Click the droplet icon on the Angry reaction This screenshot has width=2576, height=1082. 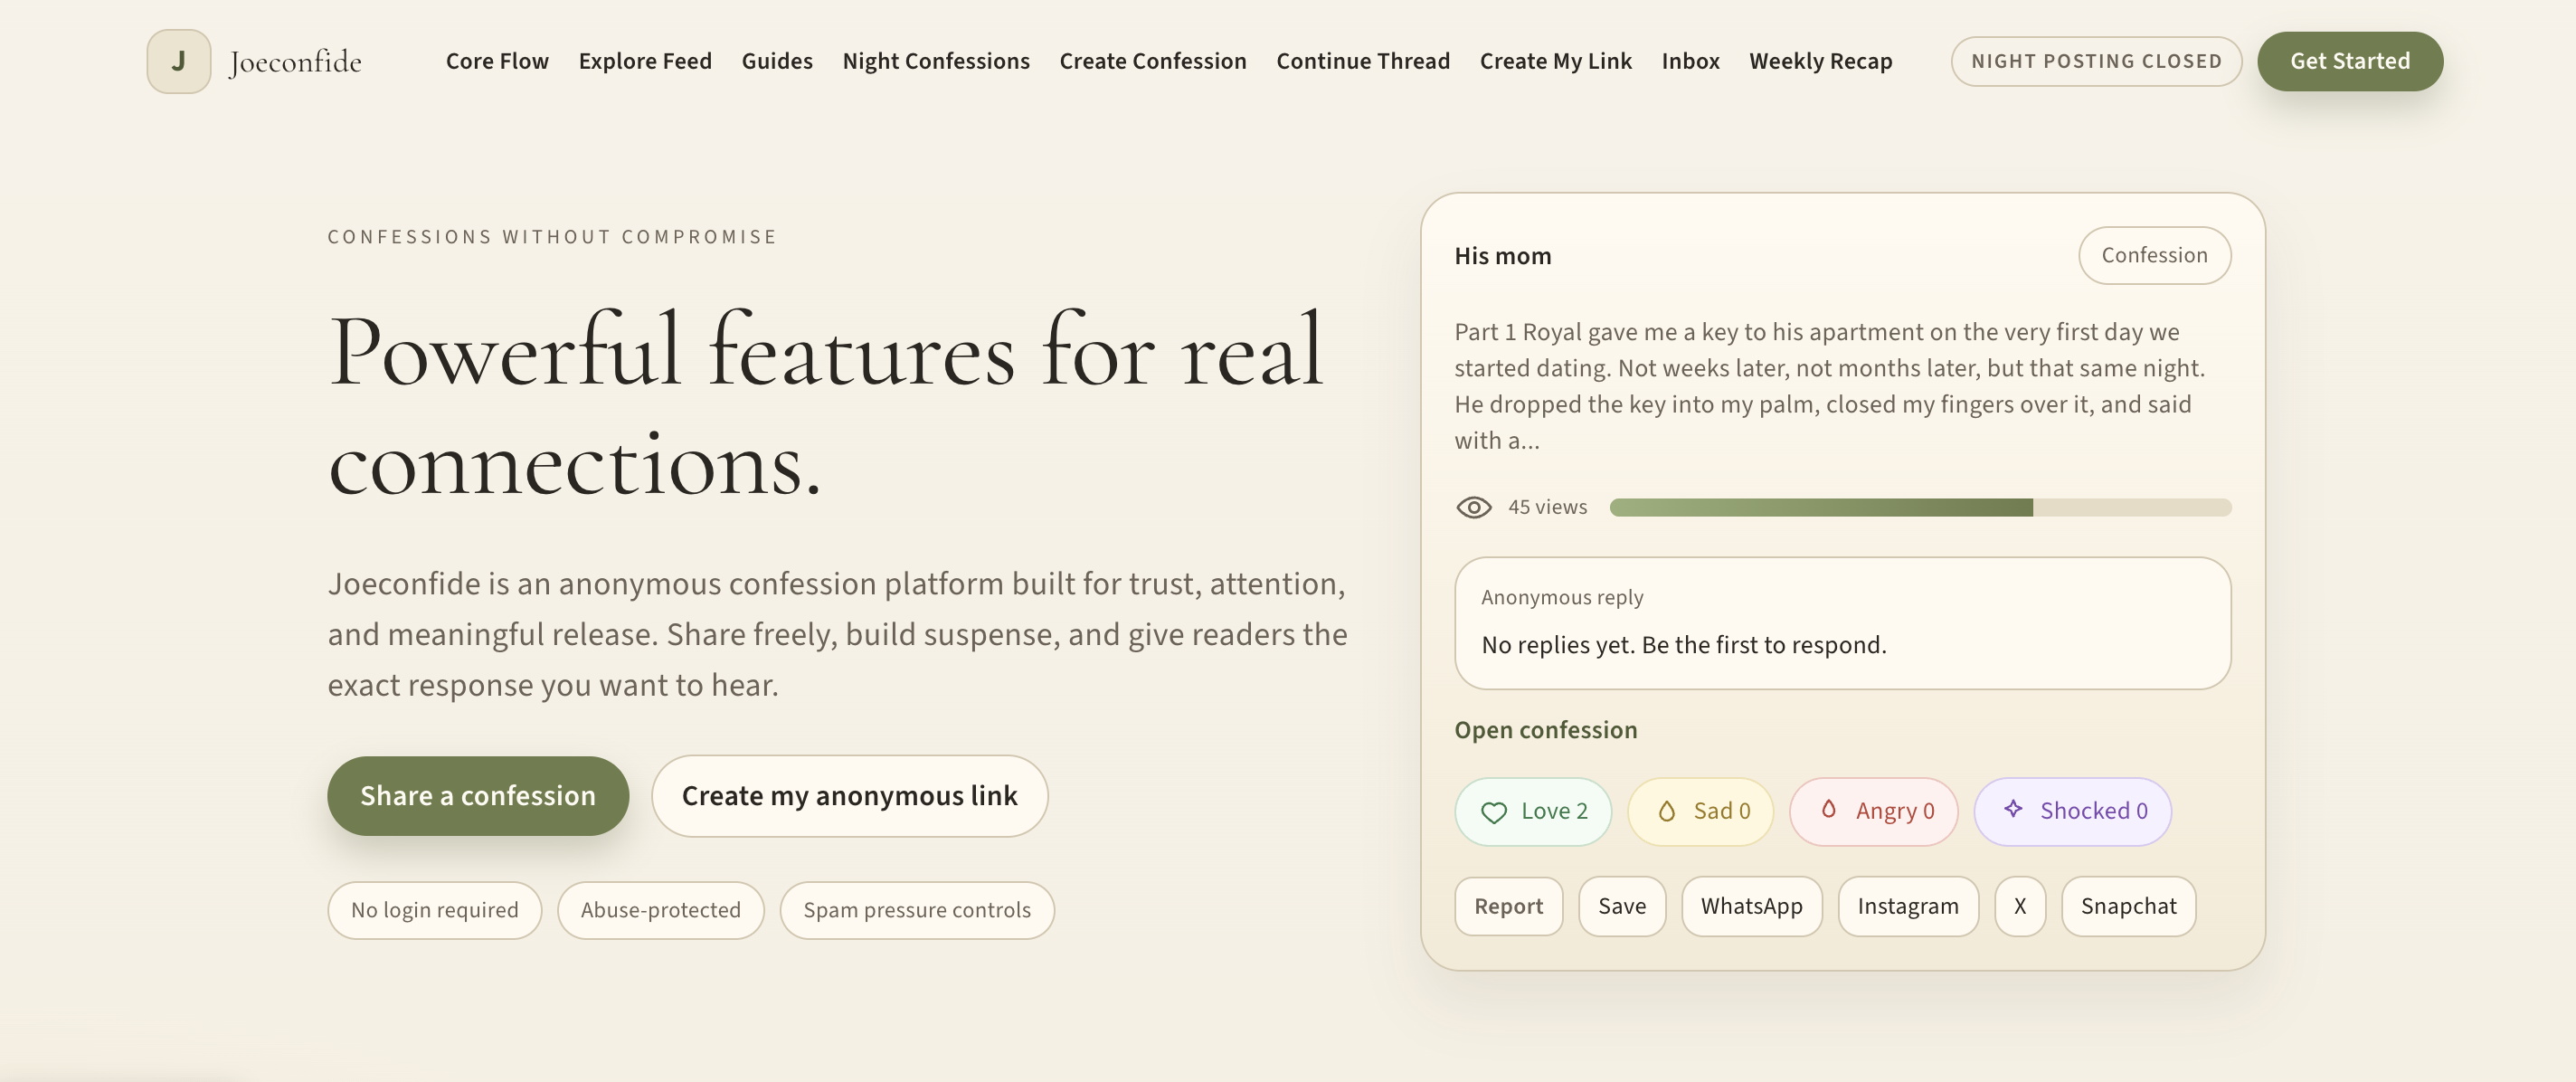1830,811
